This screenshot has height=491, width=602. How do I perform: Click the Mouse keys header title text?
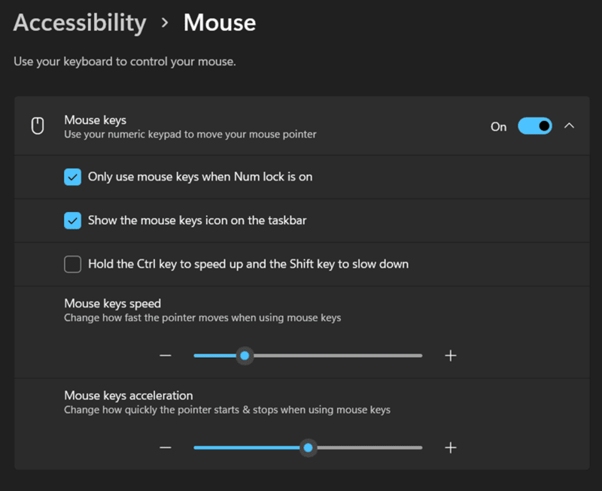(x=96, y=120)
